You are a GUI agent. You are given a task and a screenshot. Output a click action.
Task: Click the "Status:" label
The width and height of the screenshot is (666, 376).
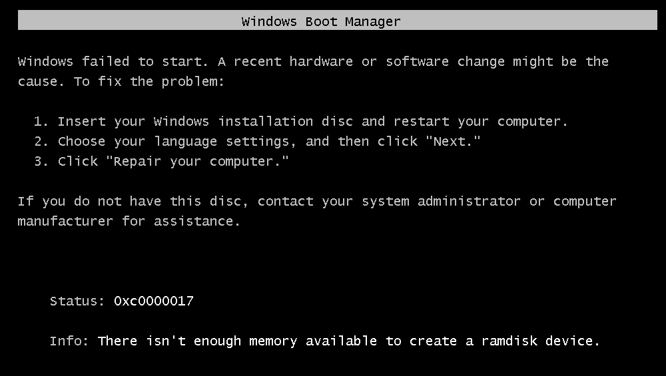click(77, 301)
